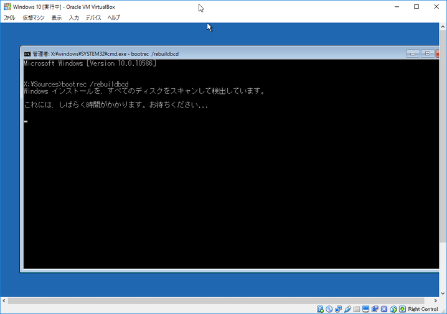Click the line beginning 'Windows インストールを'
The image size is (447, 314).
tap(144, 91)
